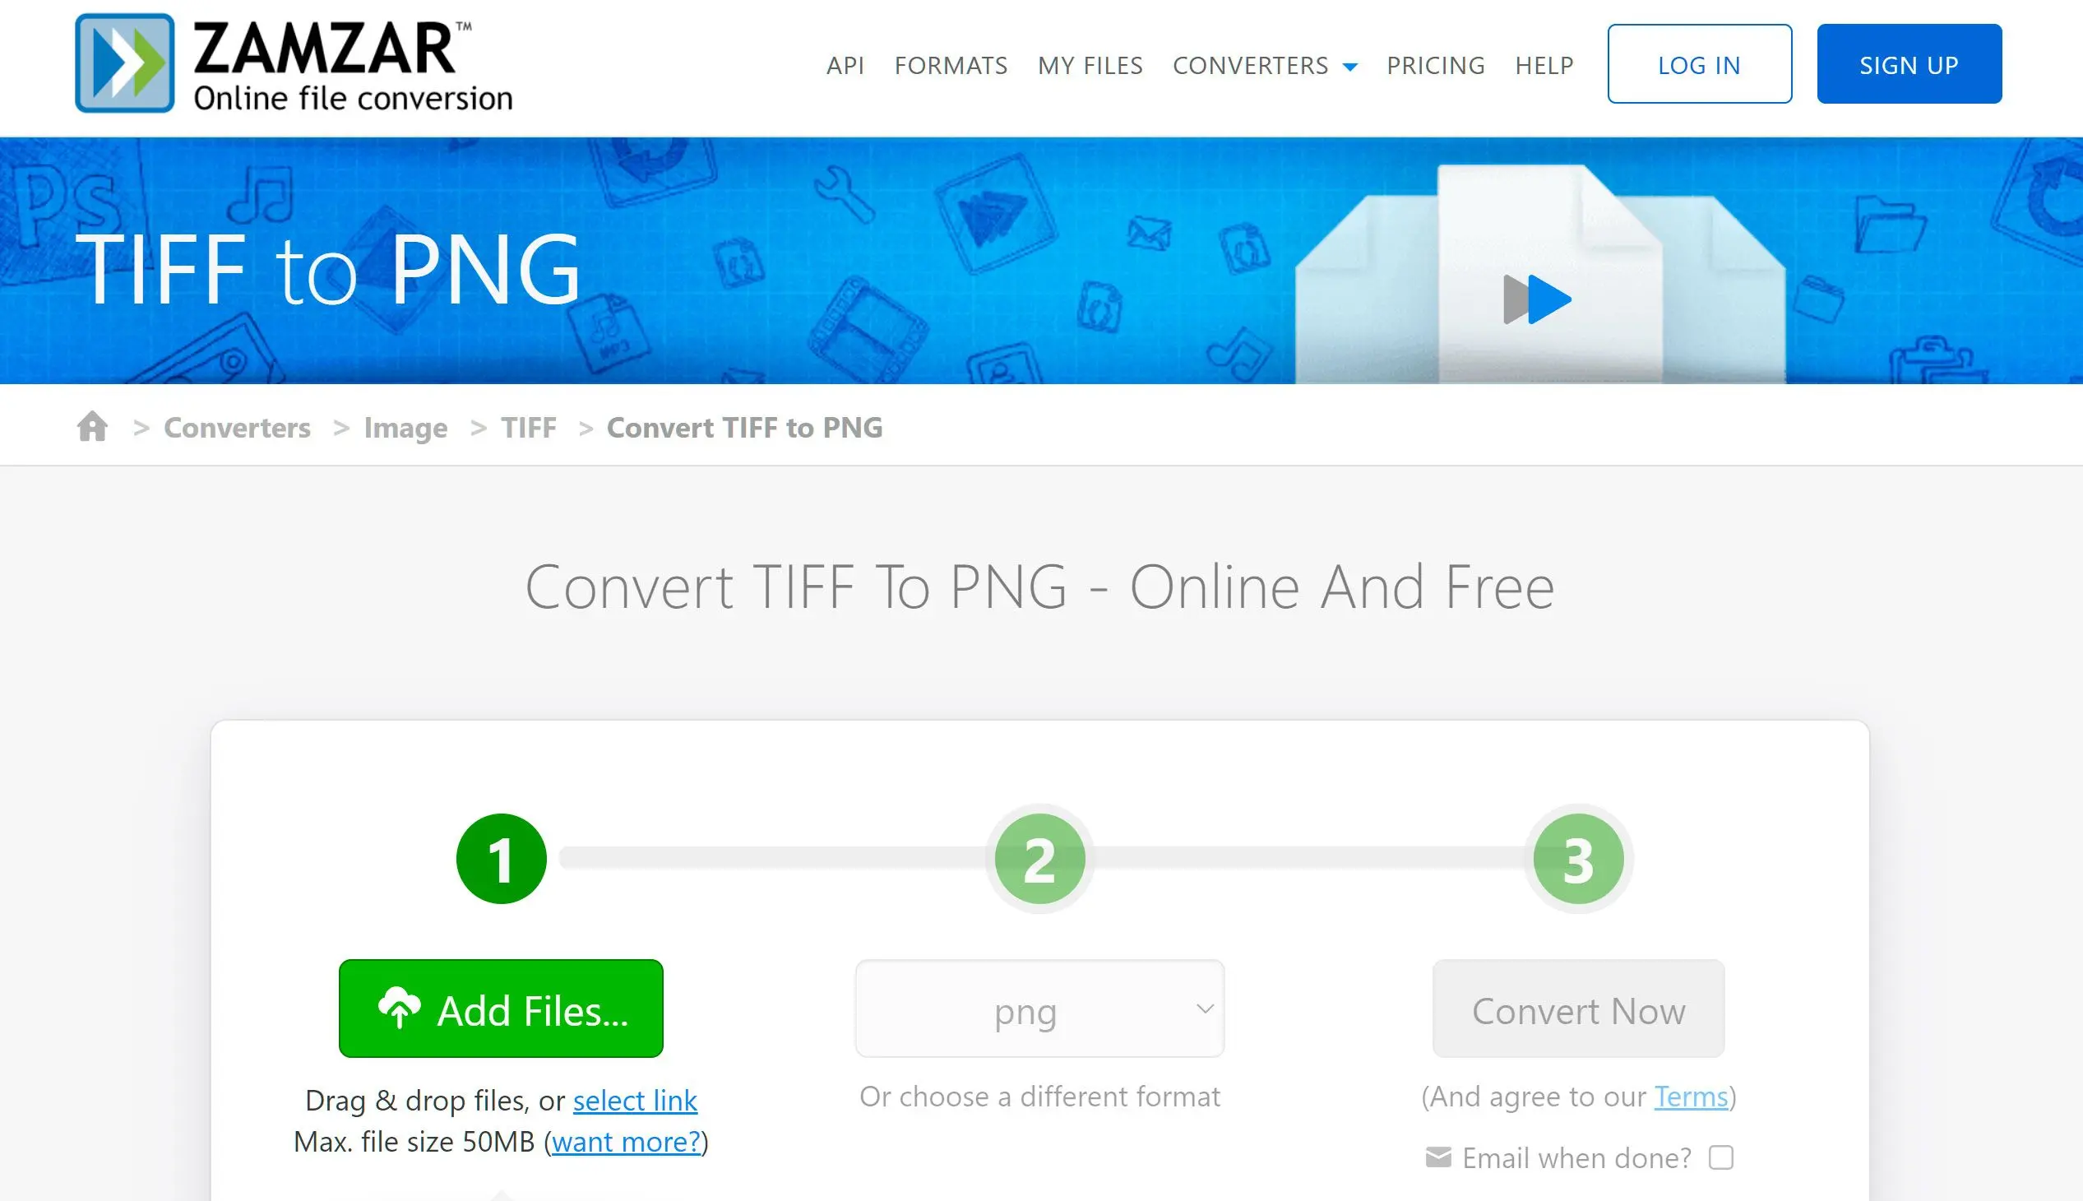
Task: Open the CONVERTERS dropdown menu
Action: coord(1263,64)
